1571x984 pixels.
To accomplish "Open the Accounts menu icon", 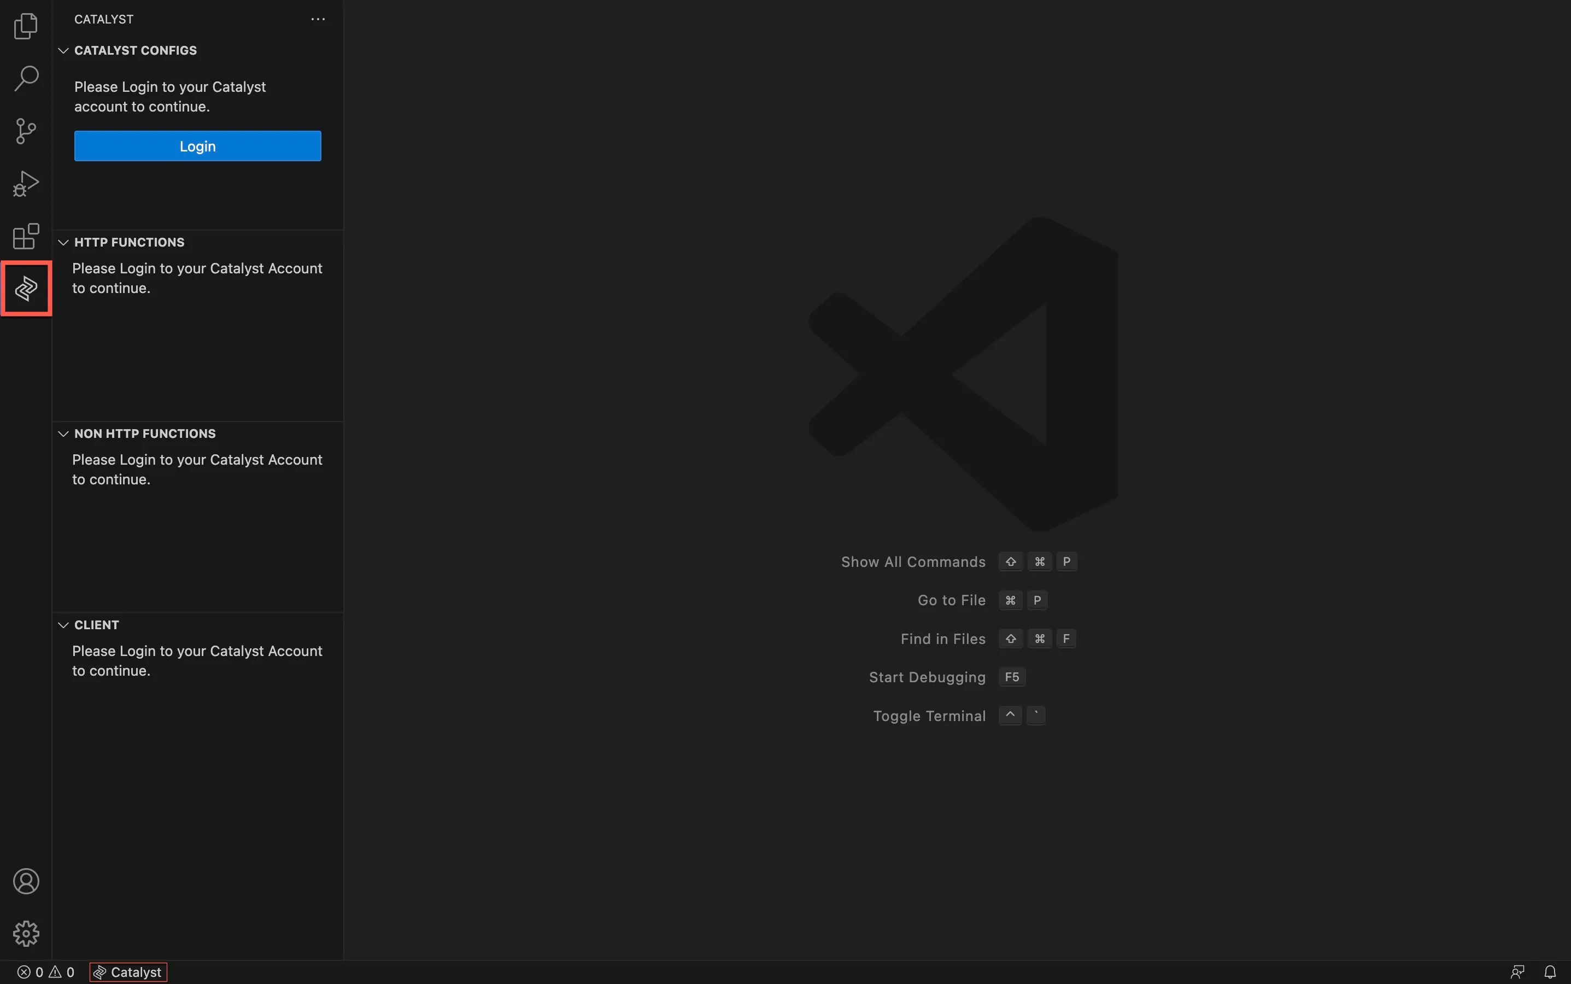I will [x=26, y=881].
